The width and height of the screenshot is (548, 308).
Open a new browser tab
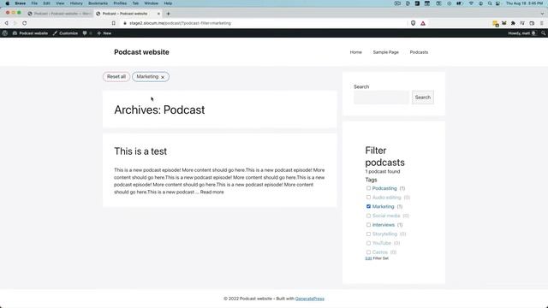[x=168, y=14]
